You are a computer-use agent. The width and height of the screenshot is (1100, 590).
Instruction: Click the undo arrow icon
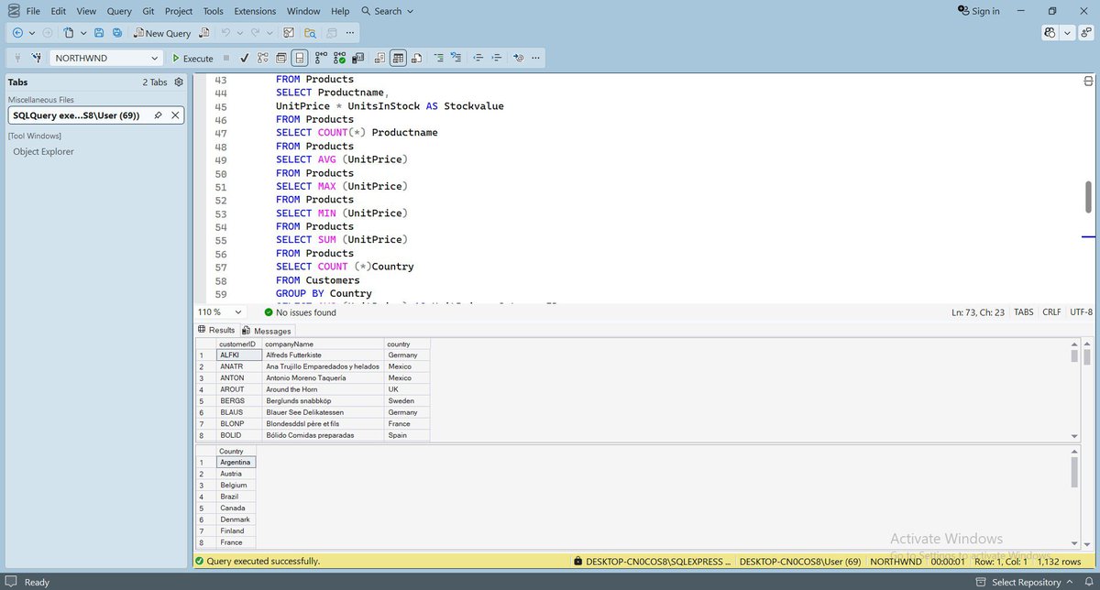click(225, 33)
